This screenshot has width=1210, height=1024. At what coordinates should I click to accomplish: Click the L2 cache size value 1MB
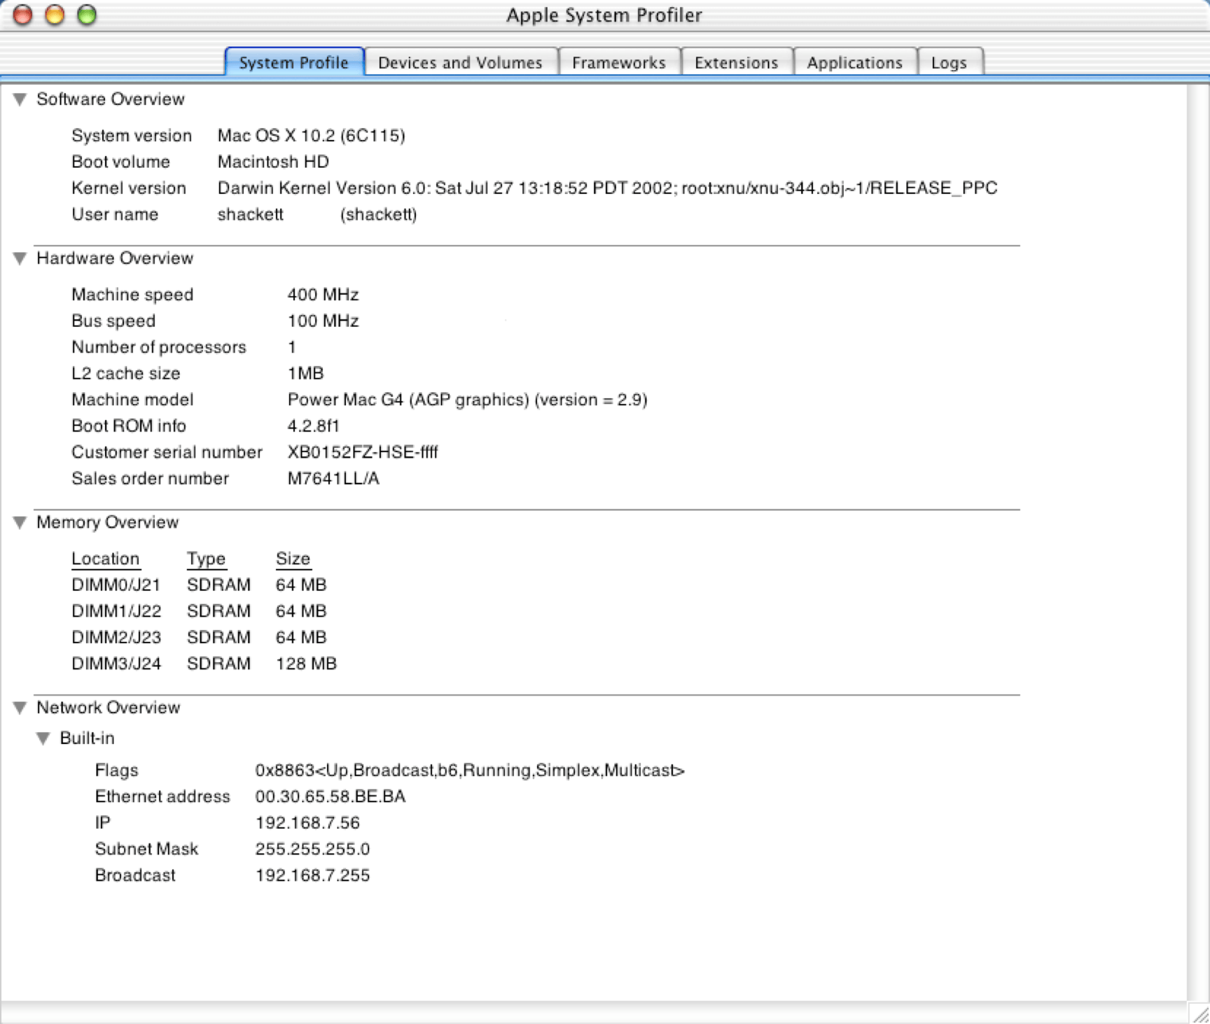(x=305, y=373)
